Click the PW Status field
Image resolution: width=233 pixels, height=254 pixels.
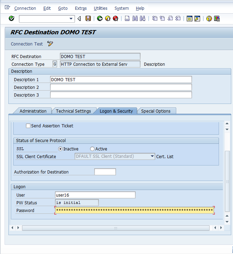[77, 203]
